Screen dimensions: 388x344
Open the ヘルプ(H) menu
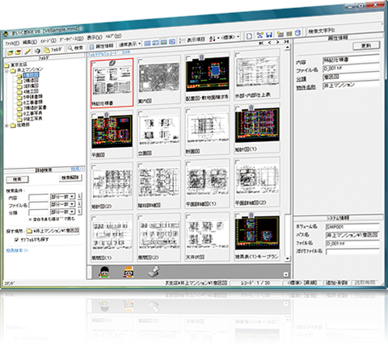tap(113, 36)
